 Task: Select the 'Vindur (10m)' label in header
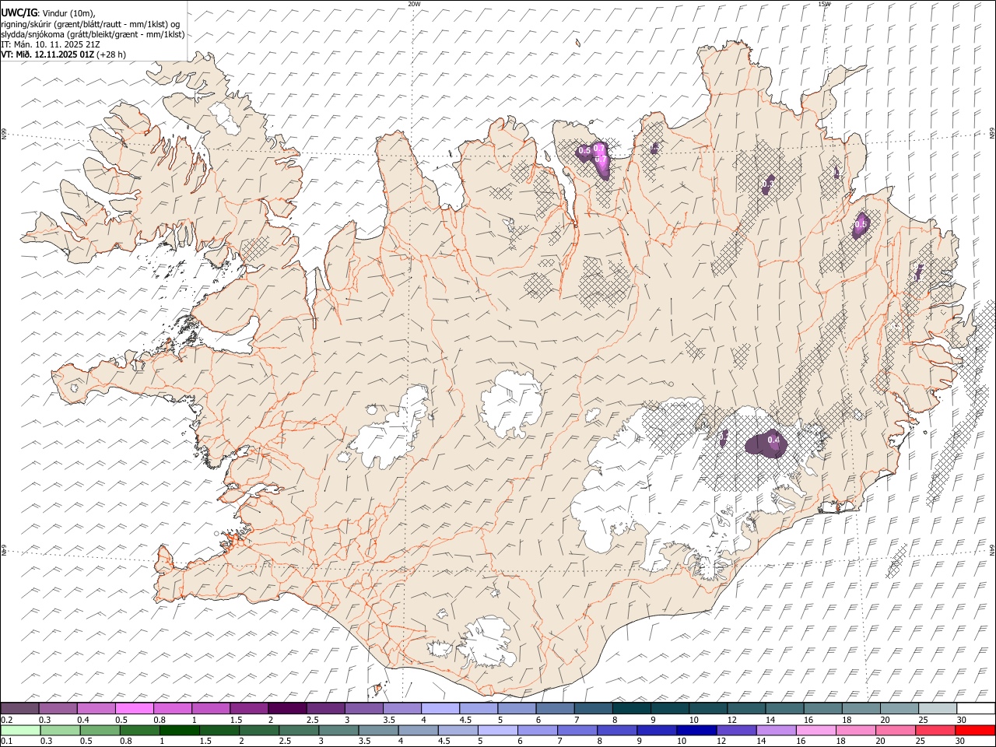(69, 13)
